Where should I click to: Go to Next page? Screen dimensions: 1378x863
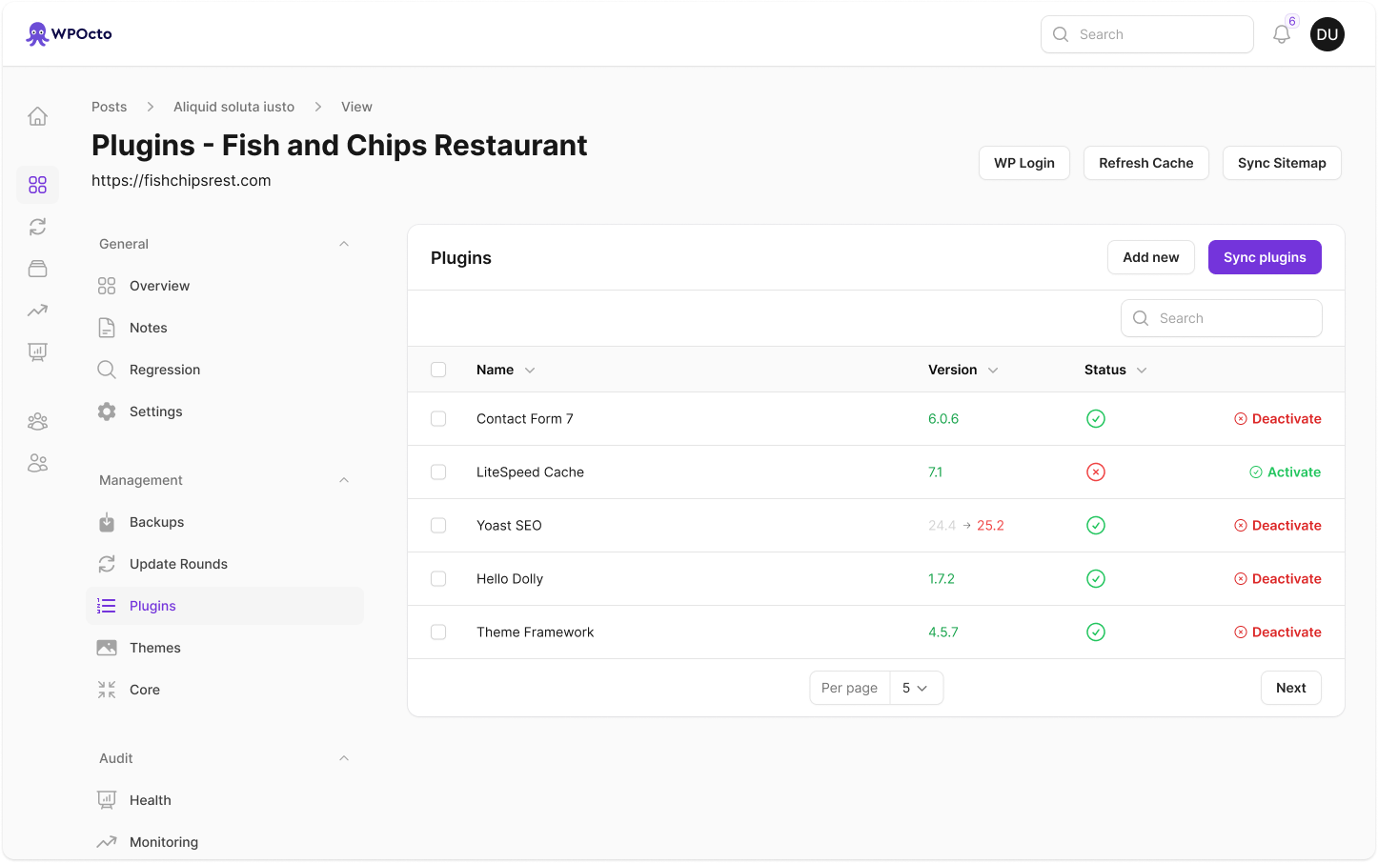[1291, 688]
